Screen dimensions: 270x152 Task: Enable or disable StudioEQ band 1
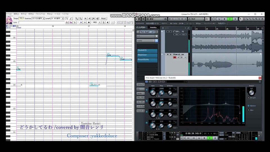coord(147,123)
